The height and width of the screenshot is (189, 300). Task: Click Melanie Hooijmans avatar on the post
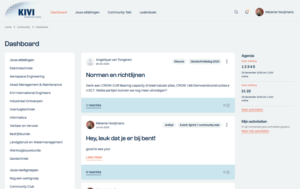tap(90, 125)
